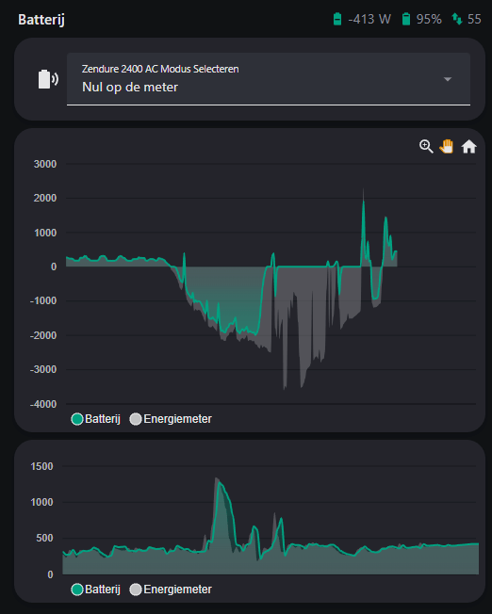Click the '1500' axis label on the lower chart

click(41, 466)
